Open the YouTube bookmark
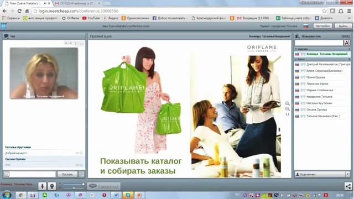 [91, 18]
